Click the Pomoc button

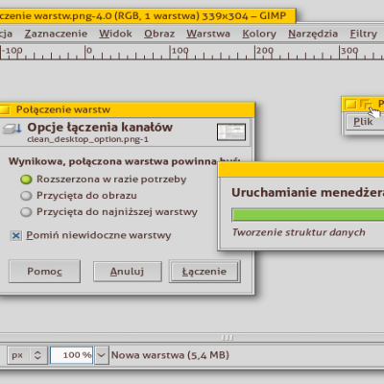(44, 272)
